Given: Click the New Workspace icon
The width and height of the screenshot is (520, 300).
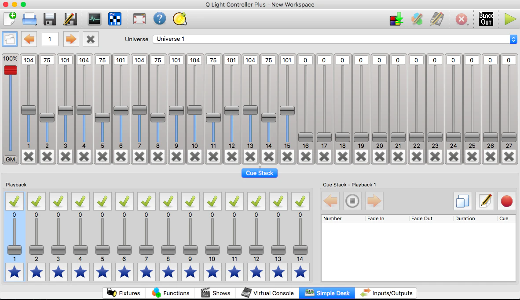Looking at the screenshot, I should [10, 19].
